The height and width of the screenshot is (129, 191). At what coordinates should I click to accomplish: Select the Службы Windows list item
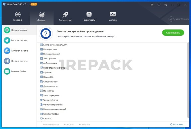(51, 114)
